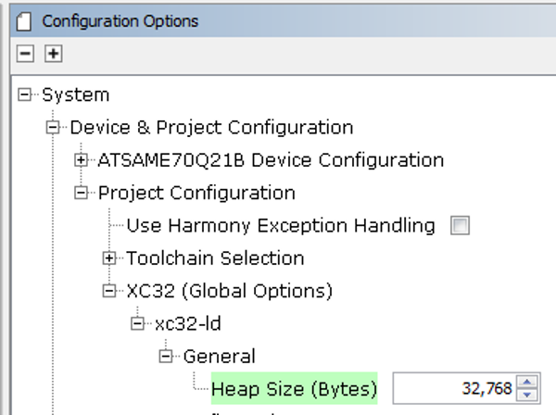Select the Heap Size (Bytes) label
Screen dimensions: 556x415
click(x=295, y=388)
